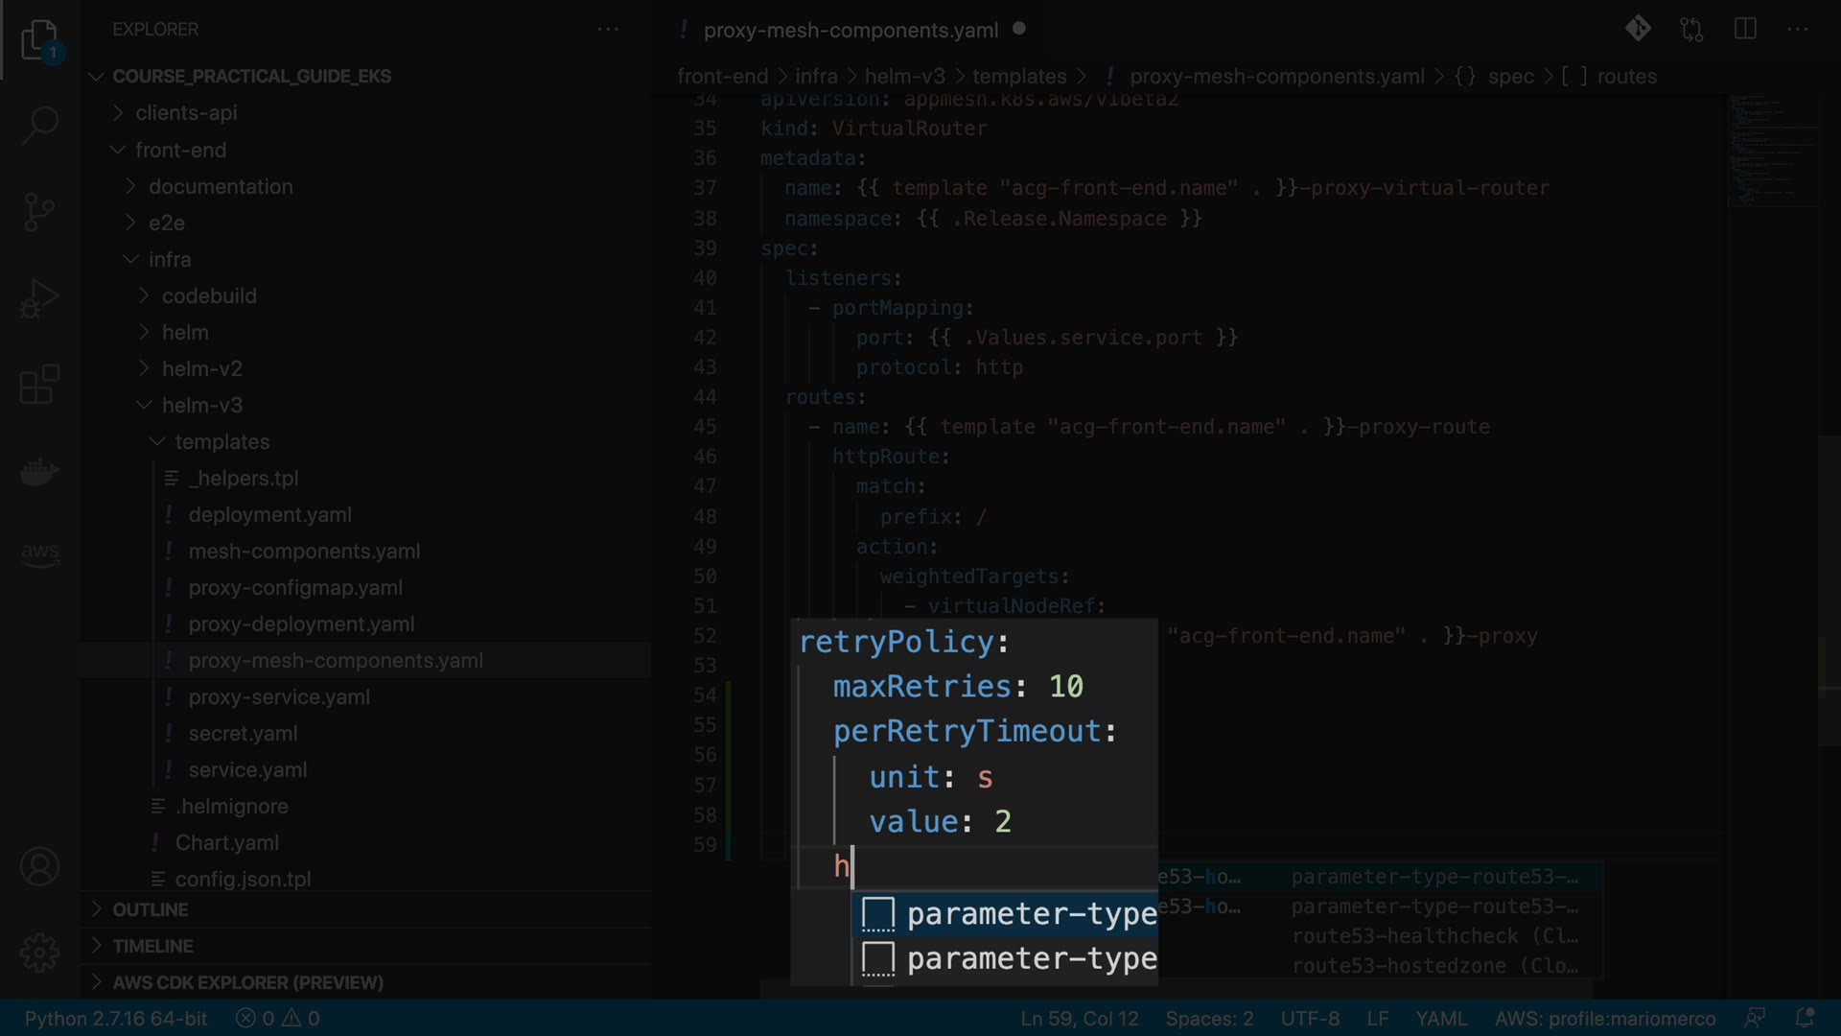This screenshot has width=1841, height=1036.
Task: Expand the codebuild folder
Action: [x=208, y=295]
